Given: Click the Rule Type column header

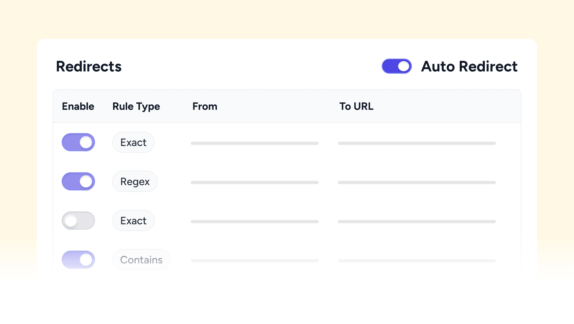Looking at the screenshot, I should click(136, 106).
